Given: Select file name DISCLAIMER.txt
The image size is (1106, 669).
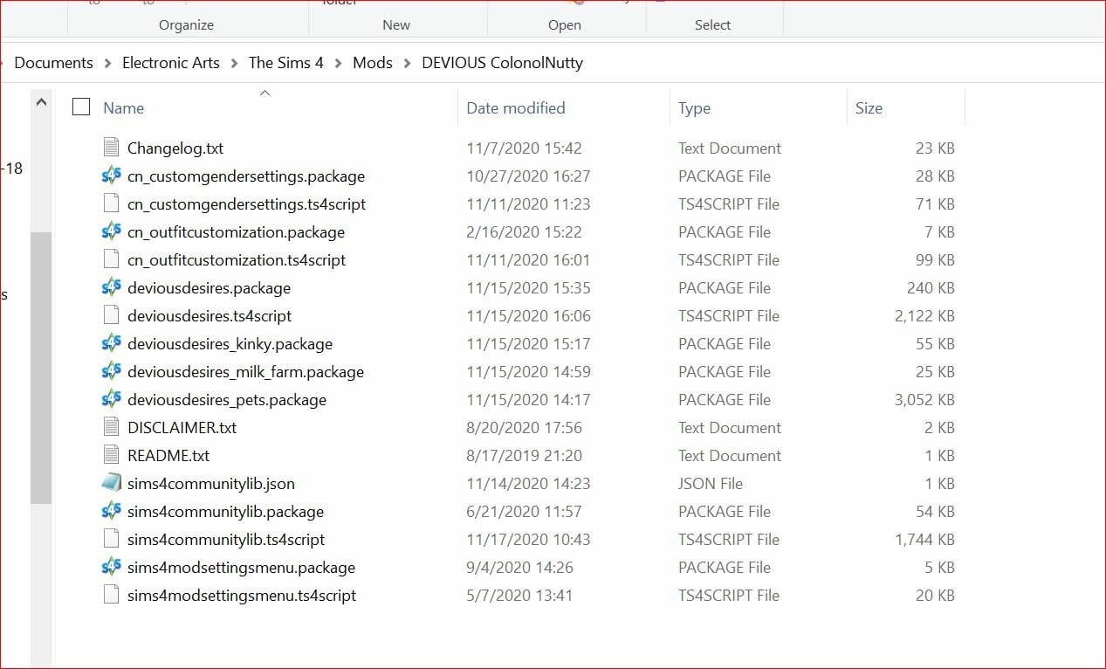Looking at the screenshot, I should [x=182, y=428].
